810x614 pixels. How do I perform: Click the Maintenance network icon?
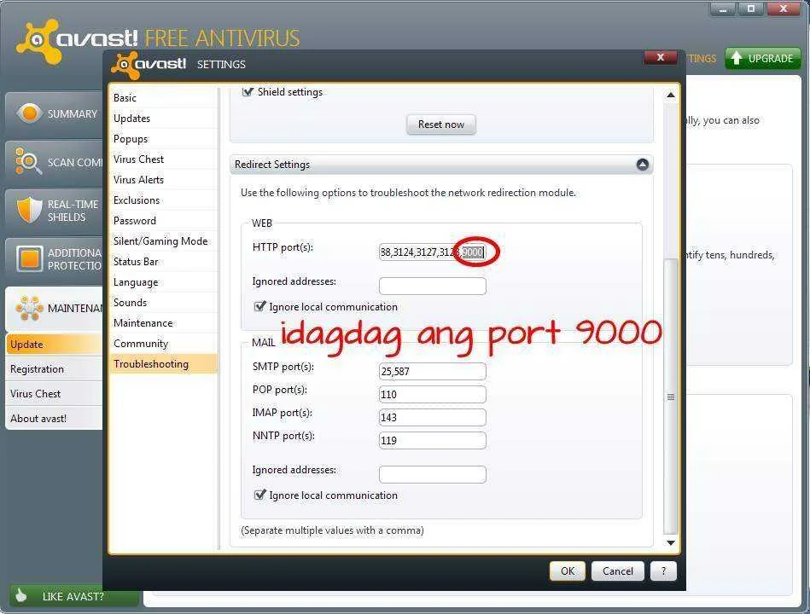[x=29, y=308]
